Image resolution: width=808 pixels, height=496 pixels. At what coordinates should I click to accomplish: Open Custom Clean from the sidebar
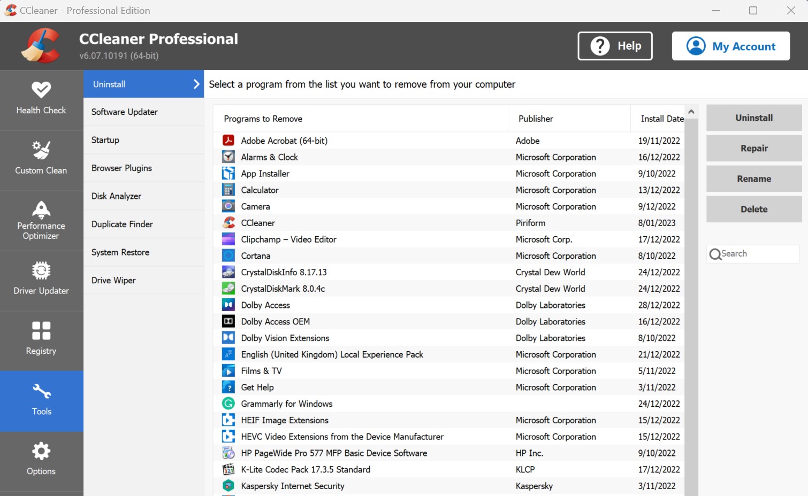(x=41, y=159)
